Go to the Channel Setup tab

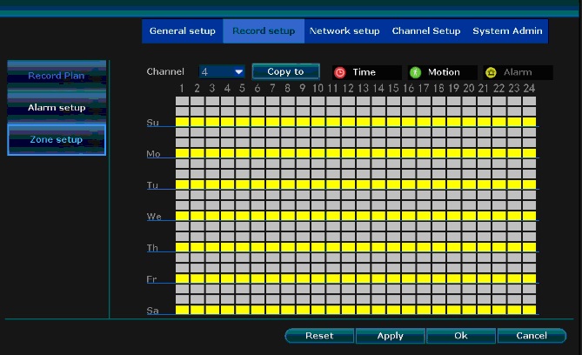(425, 31)
